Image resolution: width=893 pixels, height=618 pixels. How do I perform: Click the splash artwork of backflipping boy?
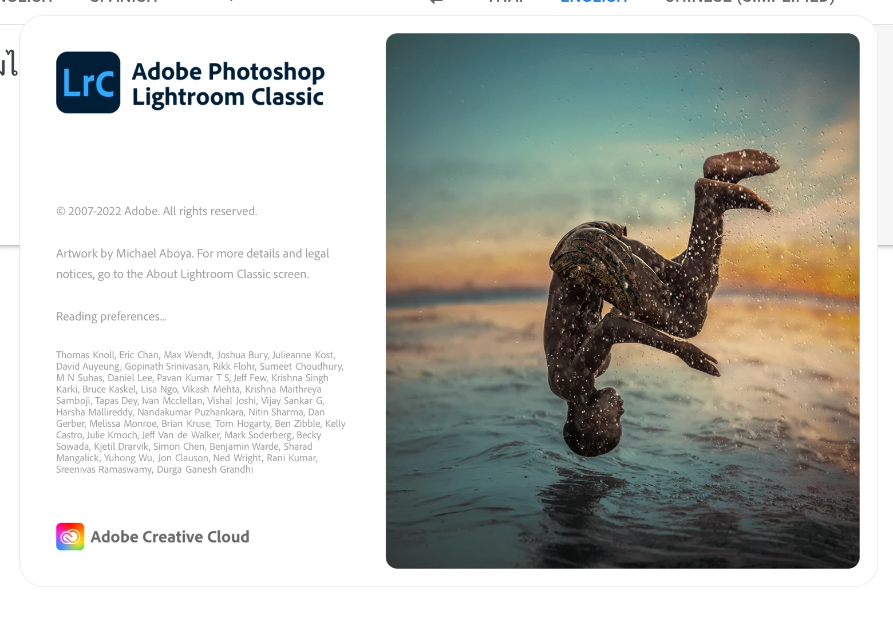pos(622,301)
